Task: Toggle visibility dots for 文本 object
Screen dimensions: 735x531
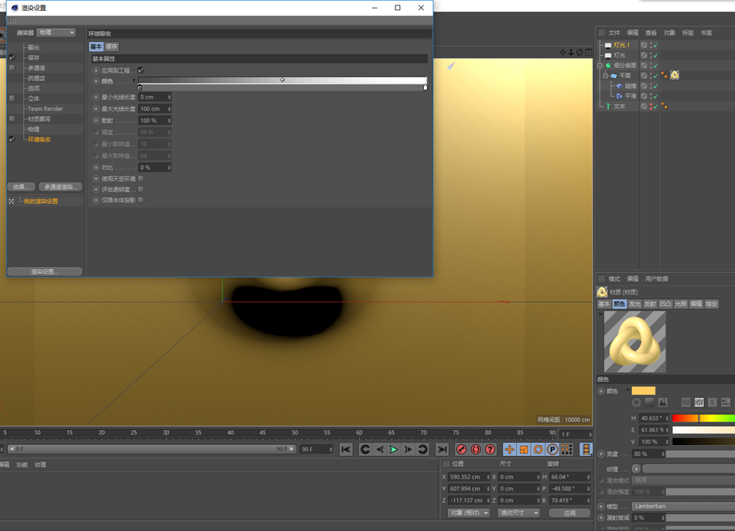Action: 651,107
